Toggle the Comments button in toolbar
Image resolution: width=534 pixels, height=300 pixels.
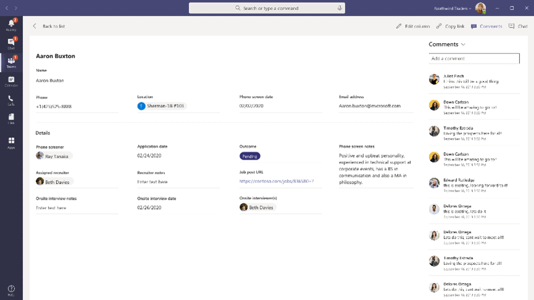click(486, 26)
